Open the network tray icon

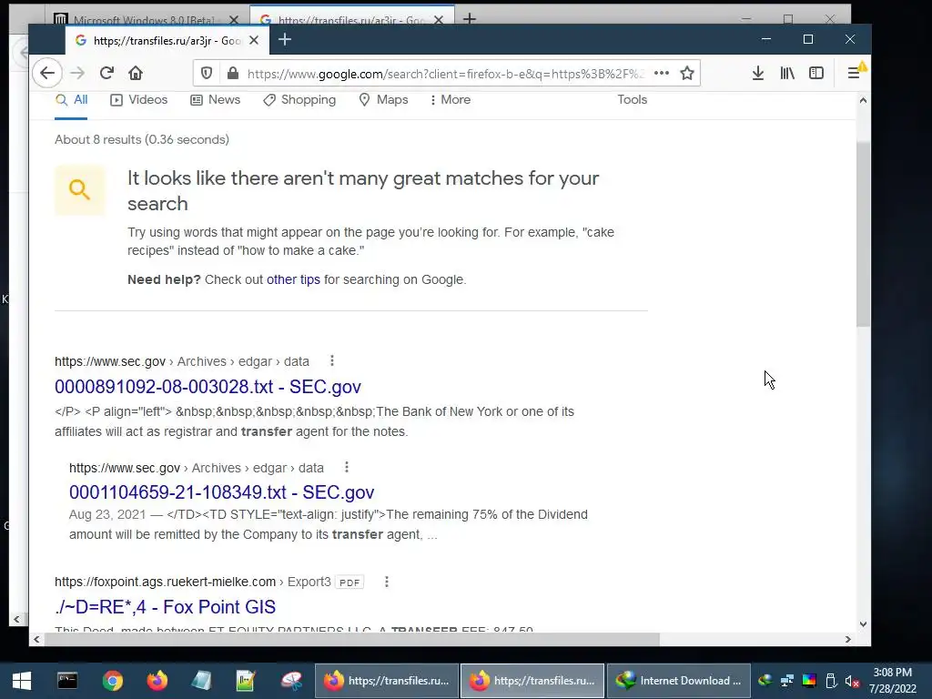pyautogui.click(x=787, y=681)
